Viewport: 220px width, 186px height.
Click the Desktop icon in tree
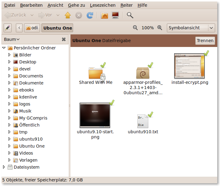coord(16,62)
